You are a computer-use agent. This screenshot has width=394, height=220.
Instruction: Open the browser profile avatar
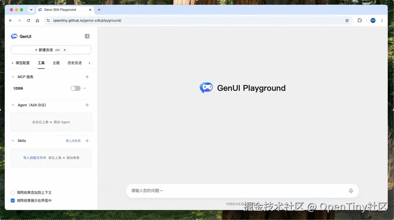(x=373, y=20)
